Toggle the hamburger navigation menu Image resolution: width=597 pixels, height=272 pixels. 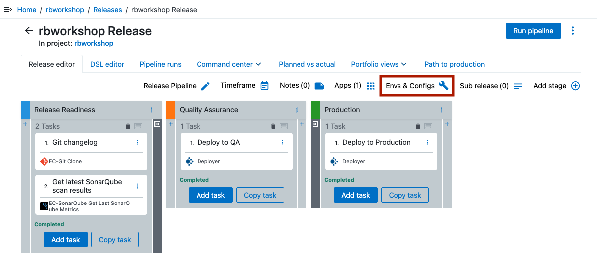(8, 10)
